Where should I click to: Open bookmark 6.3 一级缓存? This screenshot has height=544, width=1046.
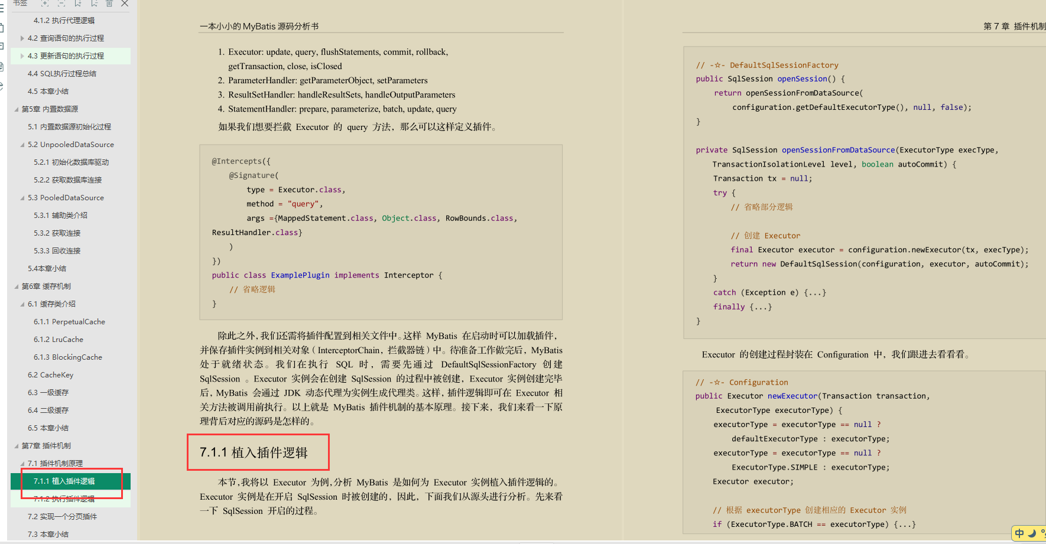[x=48, y=393]
